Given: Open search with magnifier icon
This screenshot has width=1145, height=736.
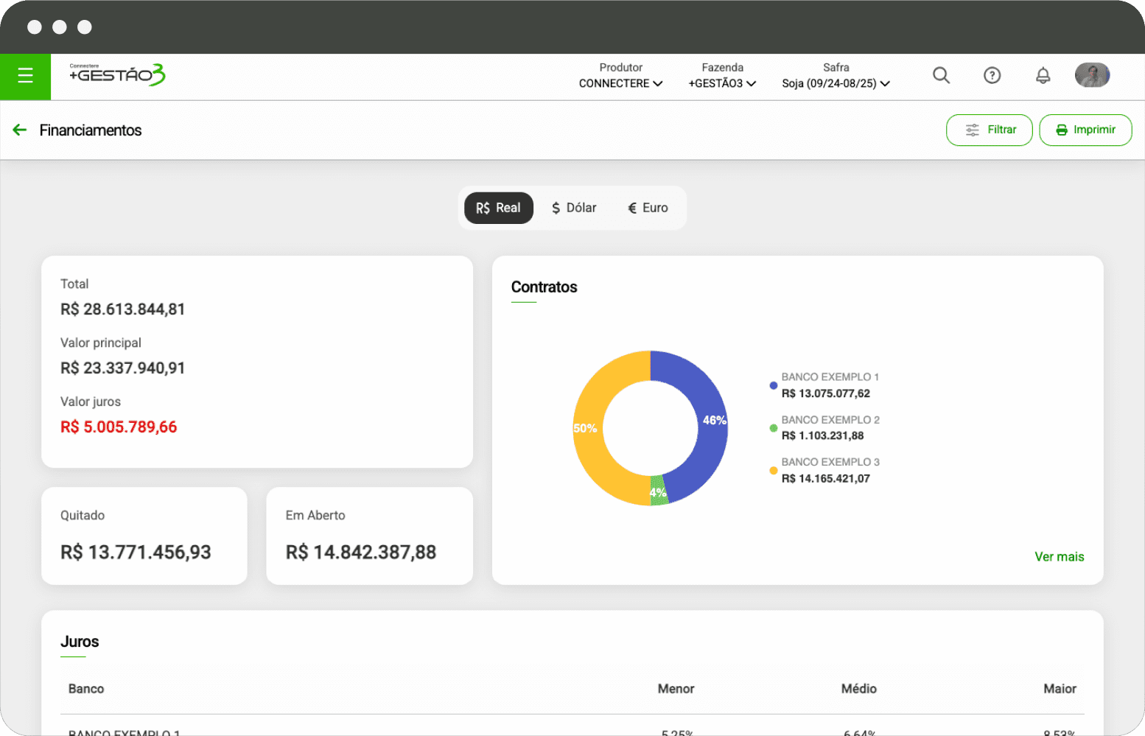Looking at the screenshot, I should coord(941,75).
